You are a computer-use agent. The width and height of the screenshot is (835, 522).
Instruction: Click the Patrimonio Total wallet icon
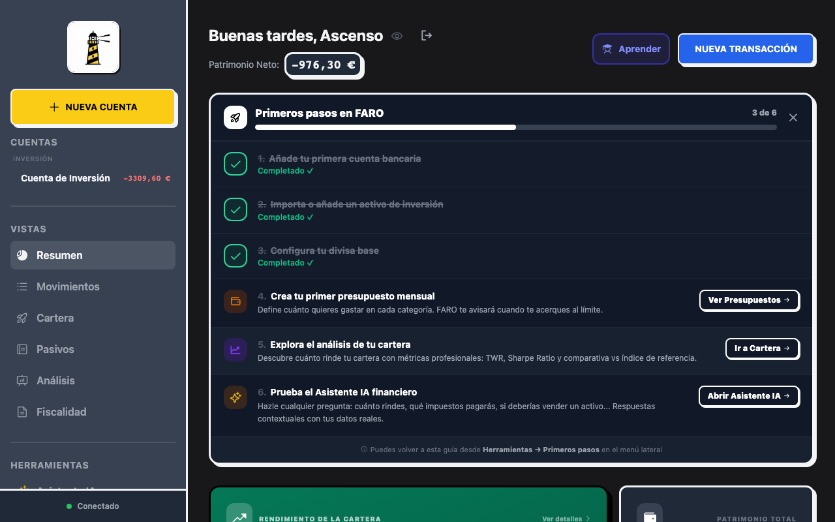coord(650,515)
